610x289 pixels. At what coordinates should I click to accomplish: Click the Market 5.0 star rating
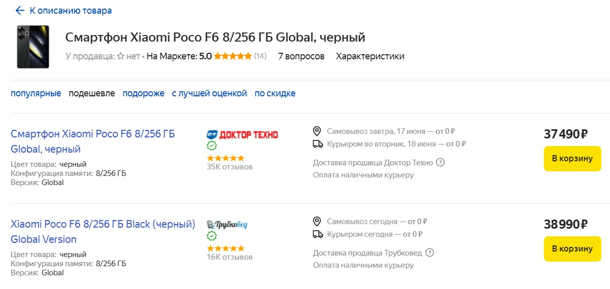pos(232,56)
